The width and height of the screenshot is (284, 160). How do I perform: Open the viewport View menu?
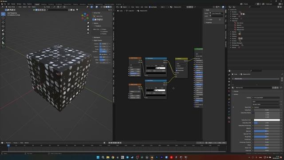20,7
